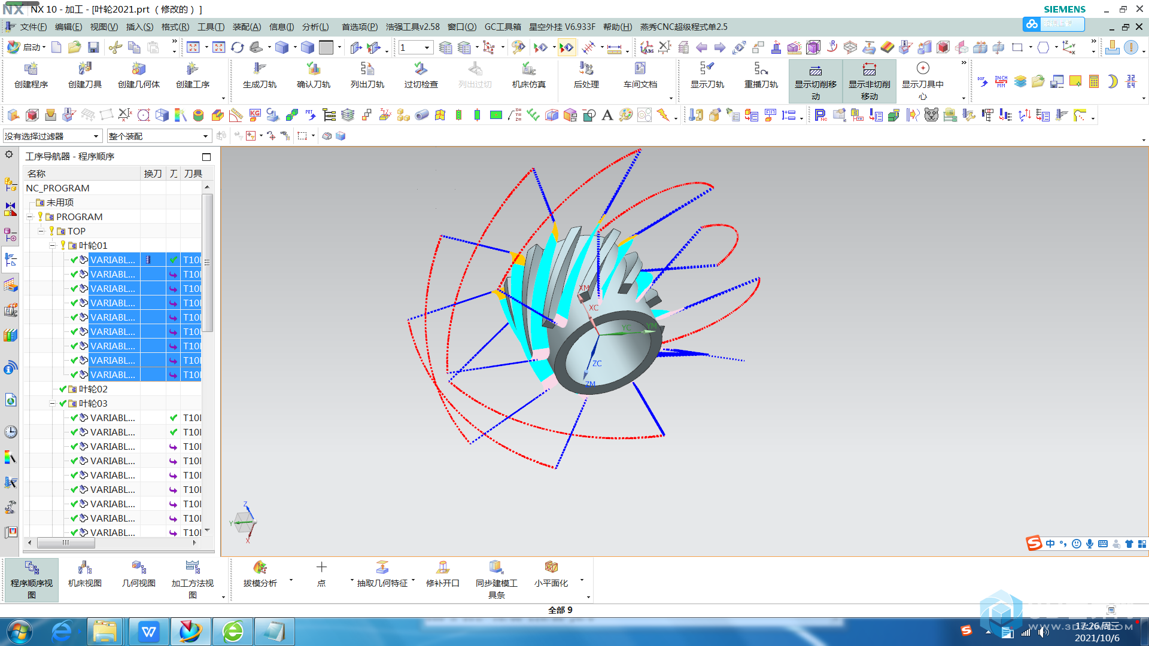Click 同步建模工具条 button
Viewport: 1149px width, 646px height.
[497, 580]
